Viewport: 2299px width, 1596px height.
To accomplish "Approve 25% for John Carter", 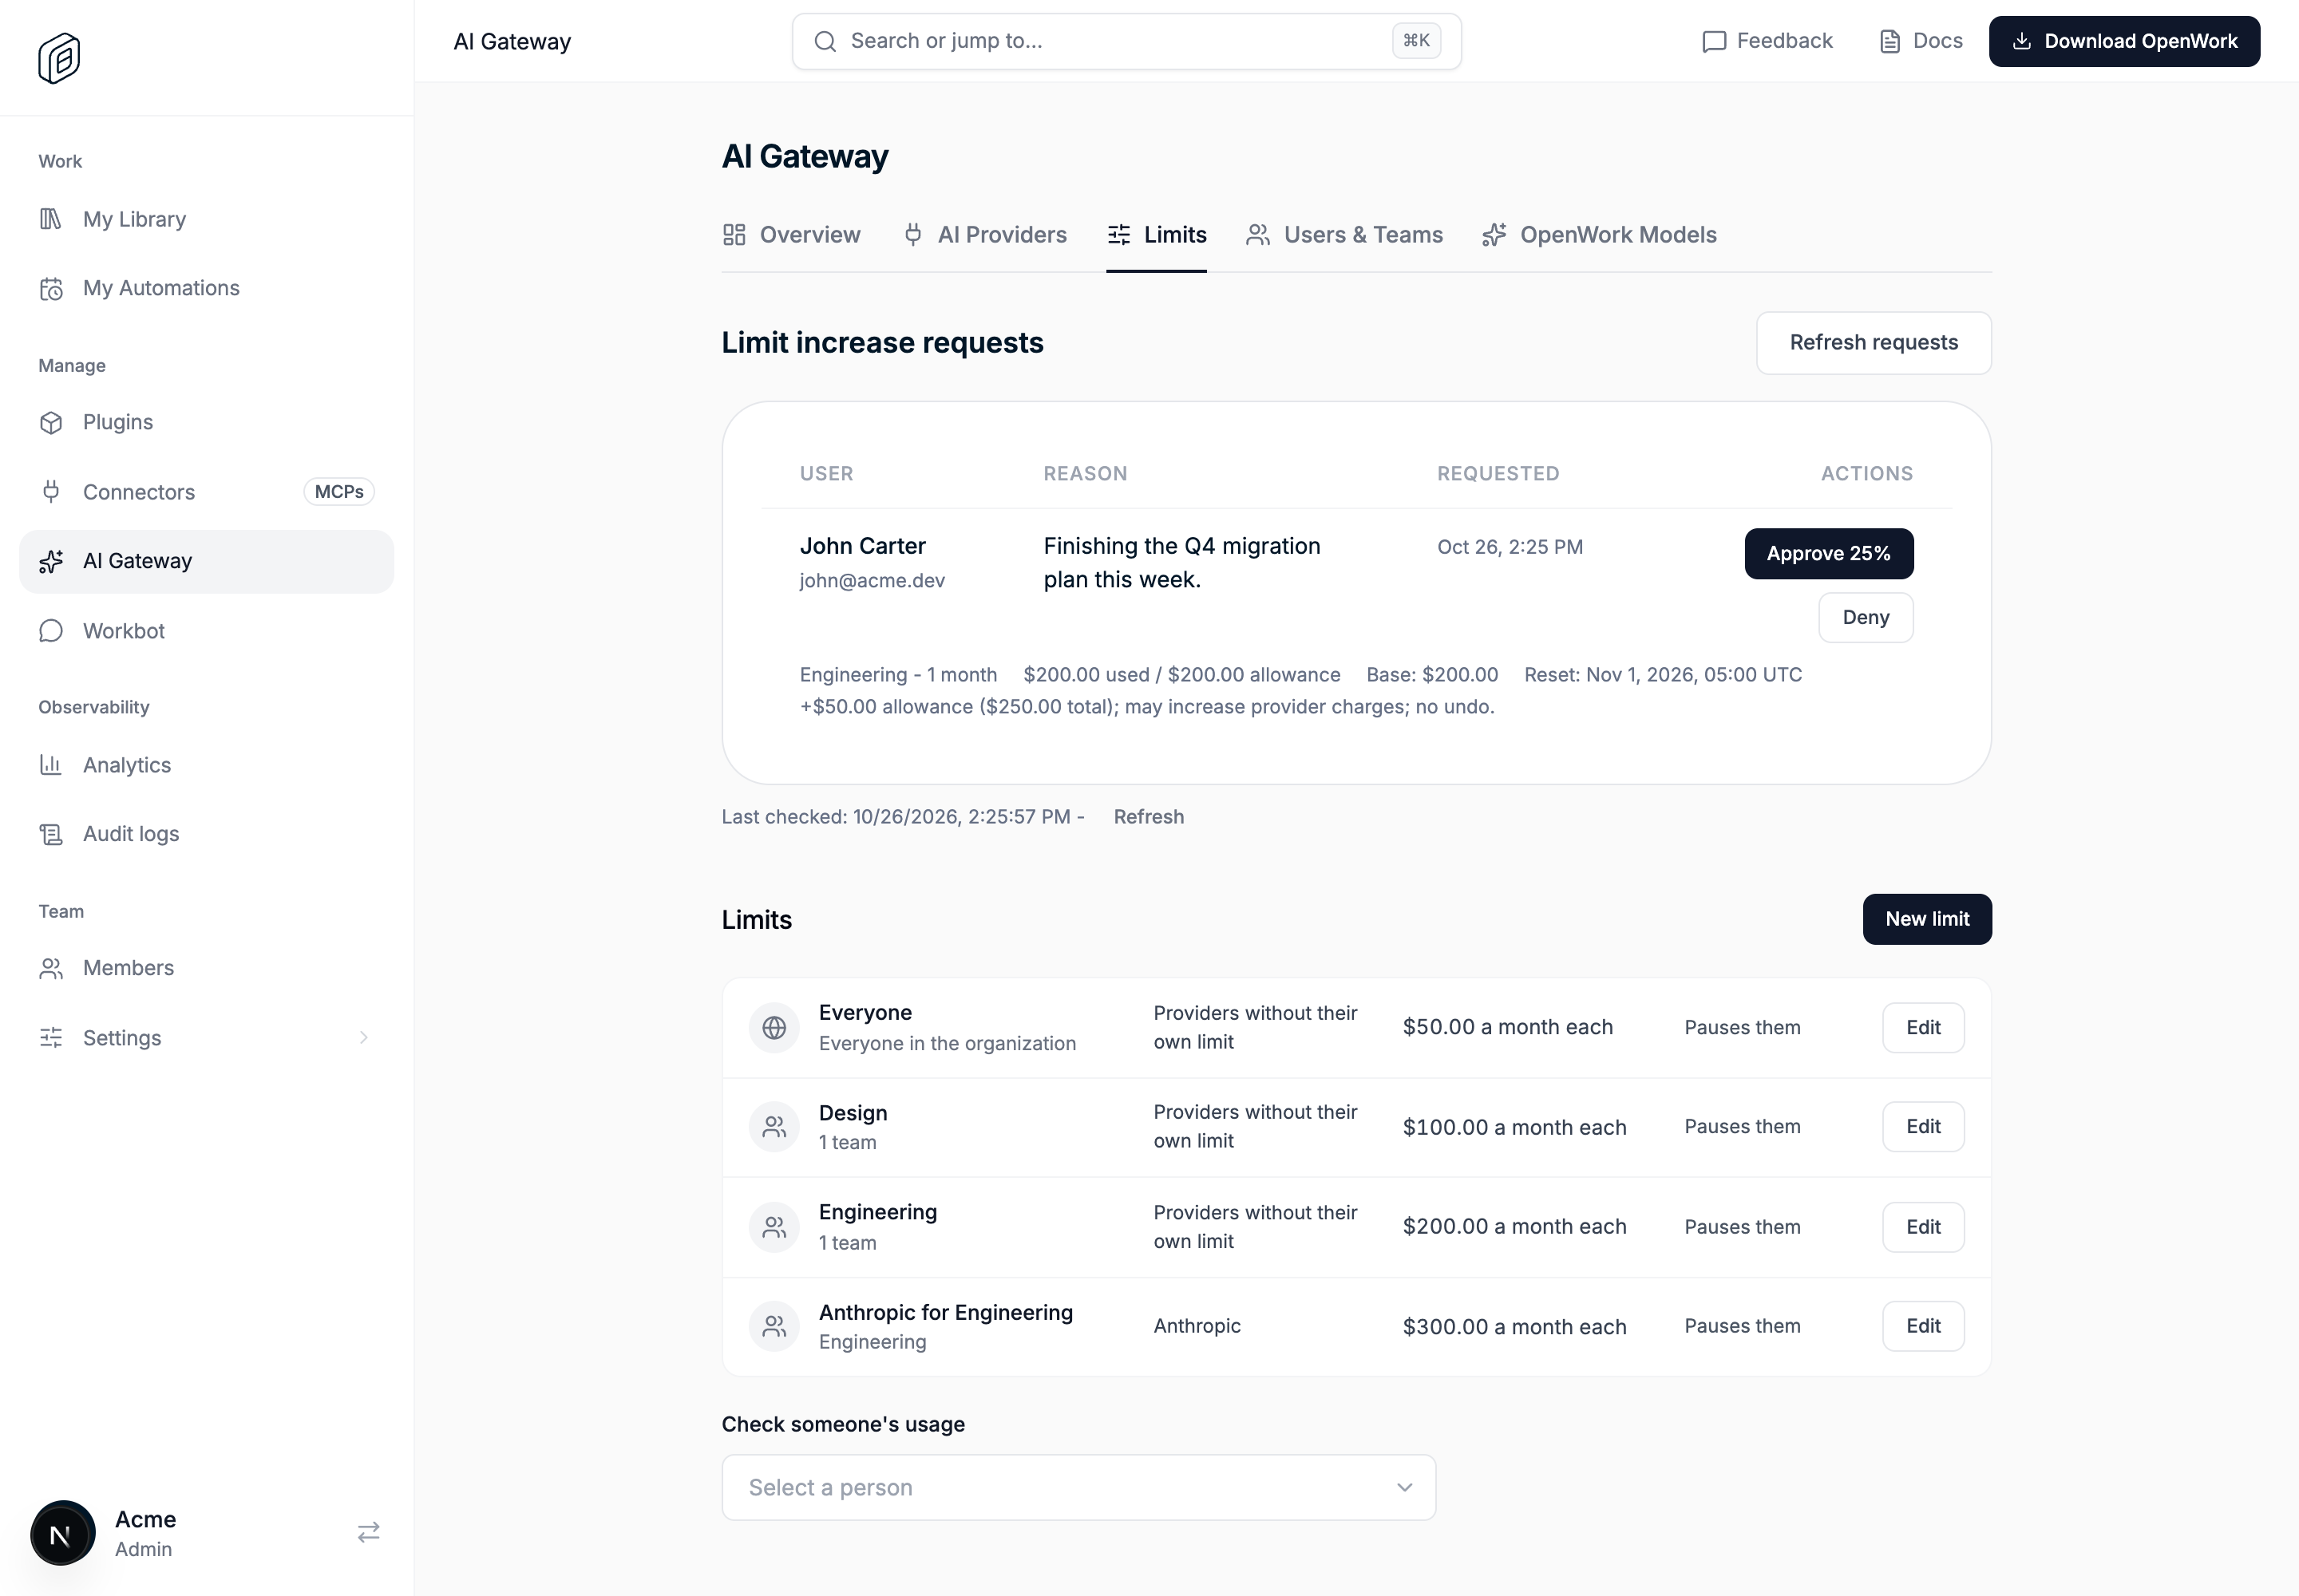I will pos(1829,554).
